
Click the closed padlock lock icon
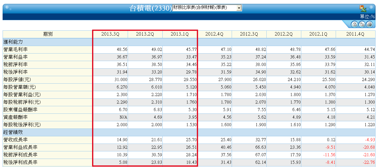pos(354,24)
